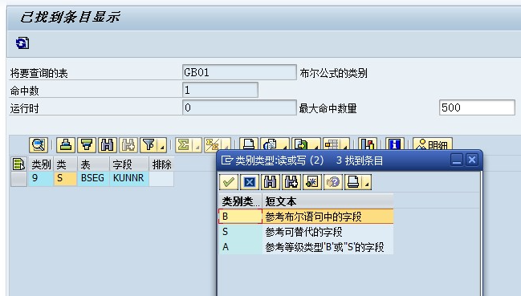The width and height of the screenshot is (521, 296).
Task: Expand the Total sigma dropdown arrow
Action: coord(197,146)
